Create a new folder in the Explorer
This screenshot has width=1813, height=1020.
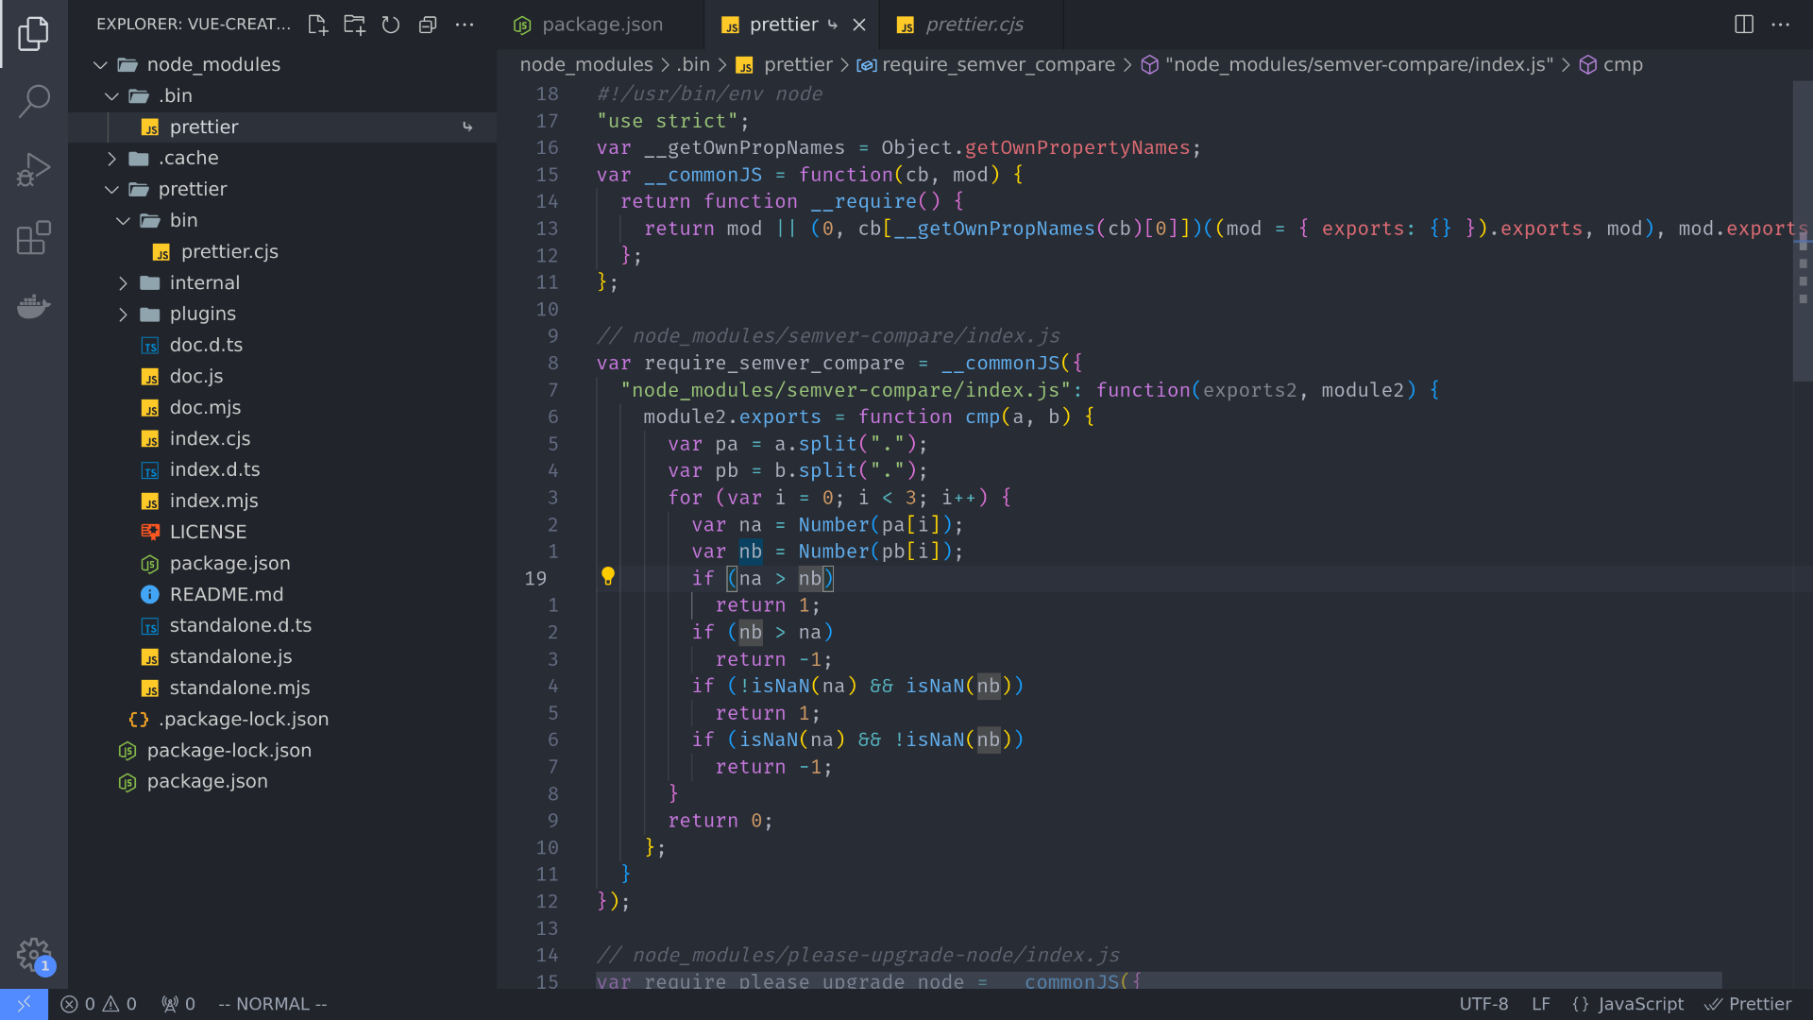(x=354, y=25)
